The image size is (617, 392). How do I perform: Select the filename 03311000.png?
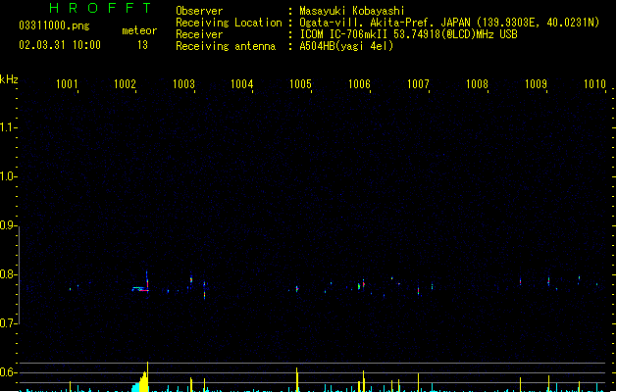[54, 25]
